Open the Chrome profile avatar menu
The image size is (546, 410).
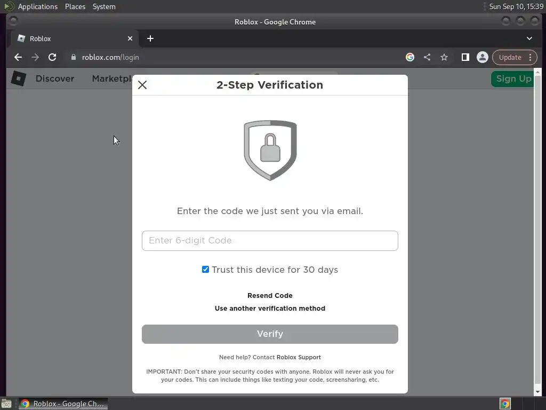pos(482,57)
